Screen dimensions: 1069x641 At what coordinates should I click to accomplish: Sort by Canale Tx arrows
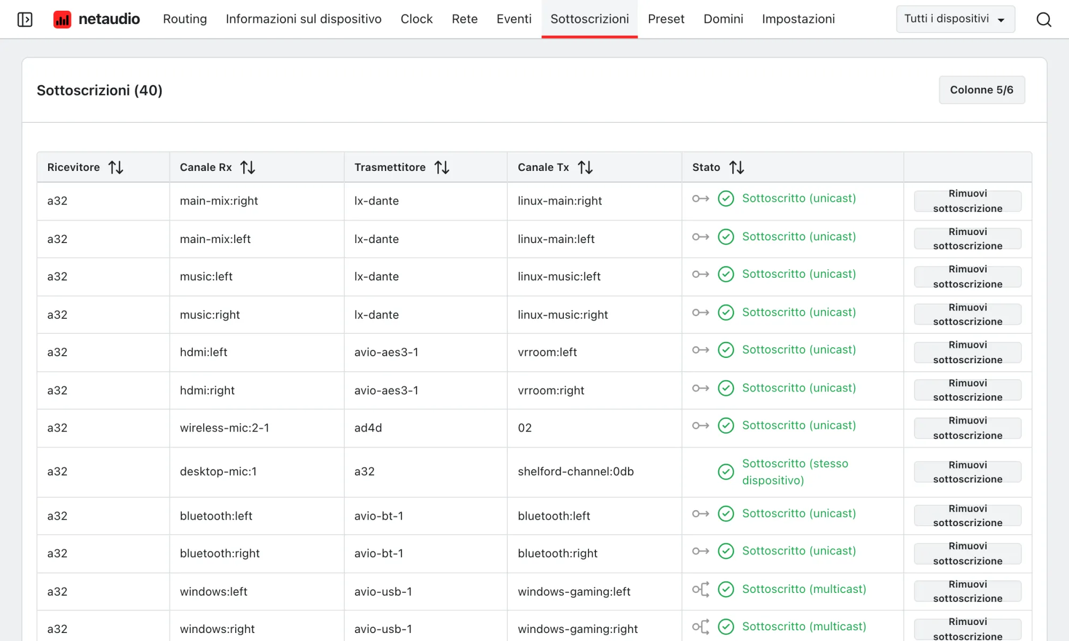coord(585,167)
